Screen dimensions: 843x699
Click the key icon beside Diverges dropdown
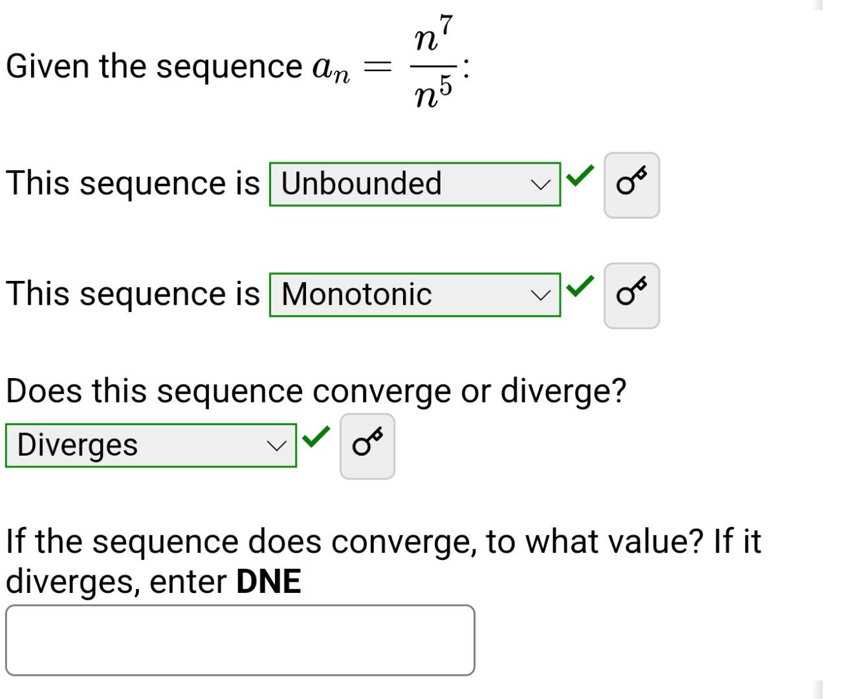pyautogui.click(x=367, y=447)
